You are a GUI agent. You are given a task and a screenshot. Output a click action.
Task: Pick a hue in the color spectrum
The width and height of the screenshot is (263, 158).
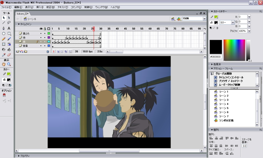(x=234, y=50)
